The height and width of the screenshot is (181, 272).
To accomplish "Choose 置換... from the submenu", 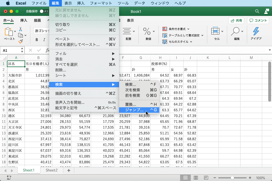I will [139, 104].
